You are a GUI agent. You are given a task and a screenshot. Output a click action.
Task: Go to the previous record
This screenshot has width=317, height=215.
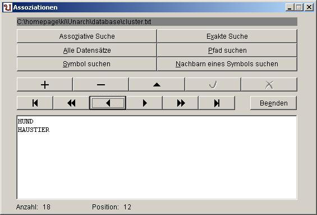[108, 103]
